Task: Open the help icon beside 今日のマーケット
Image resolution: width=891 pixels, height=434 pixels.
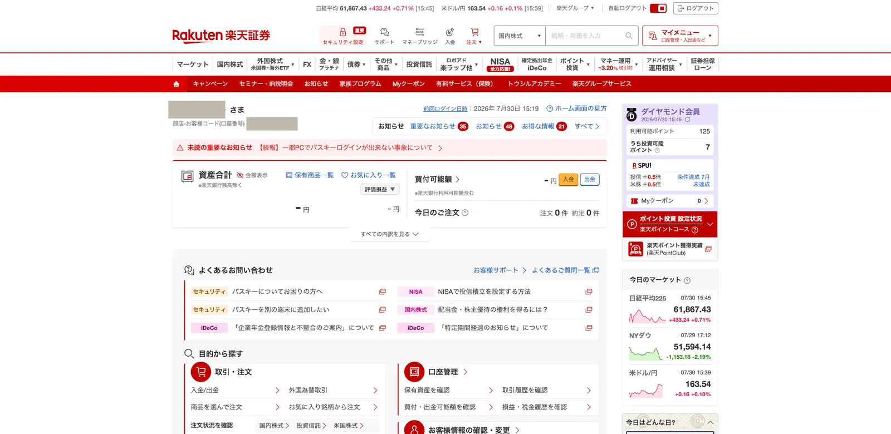Action: tap(687, 280)
